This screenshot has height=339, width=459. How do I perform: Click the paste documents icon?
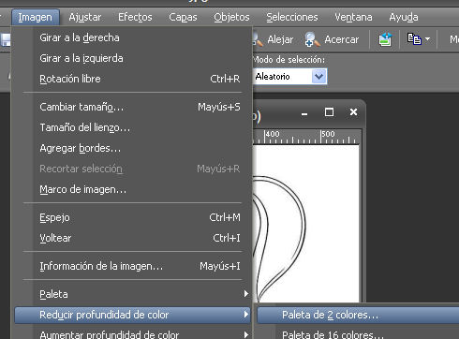(x=414, y=39)
